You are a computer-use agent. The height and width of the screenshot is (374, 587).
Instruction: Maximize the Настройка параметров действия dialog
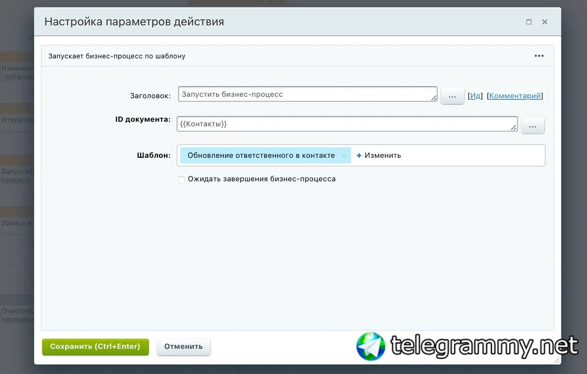[x=529, y=22]
